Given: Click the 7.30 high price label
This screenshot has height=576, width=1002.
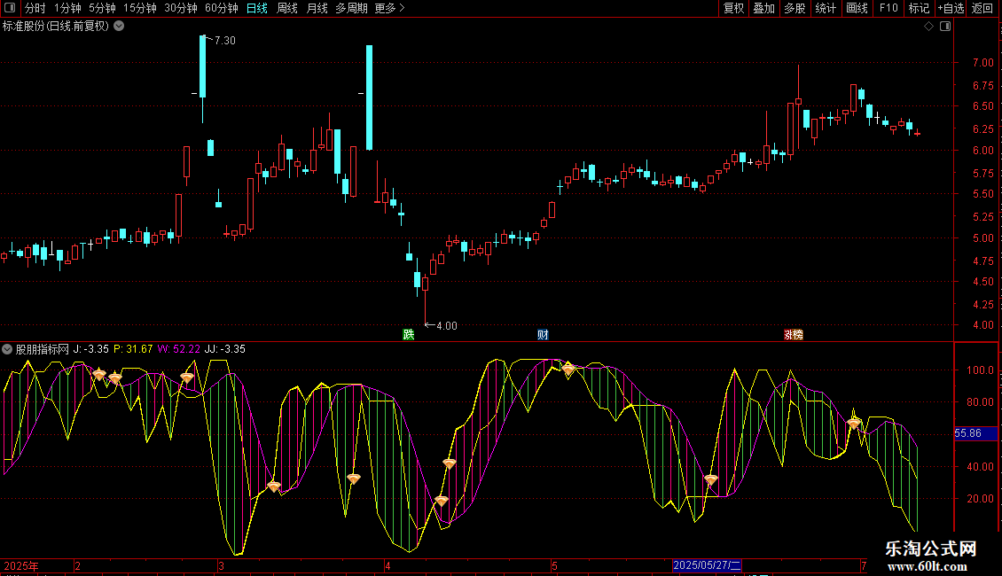Looking at the screenshot, I should point(225,40).
